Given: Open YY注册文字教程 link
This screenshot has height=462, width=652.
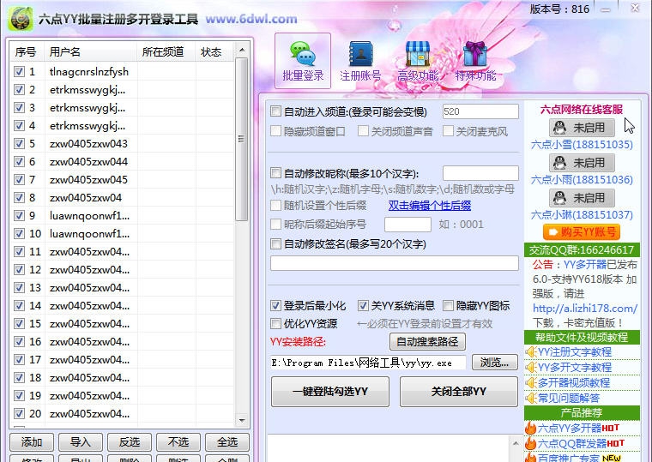Looking at the screenshot, I should click(x=575, y=352).
